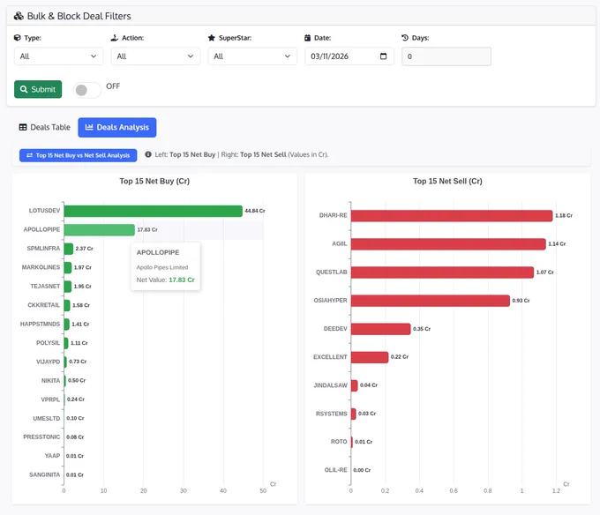Screen dimensions: 600x515
Task: Click Top 15 Net Buy vs Net Sell Analysis button
Action: (x=78, y=155)
